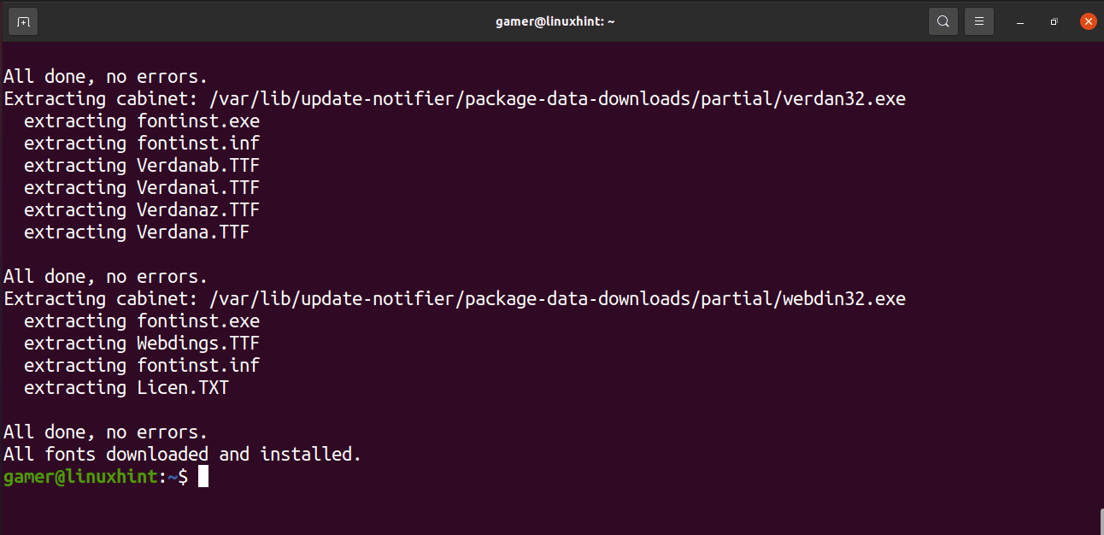Screen dimensions: 1104x535
Task: Click the white block cursor after the prompt
Action: (203, 477)
